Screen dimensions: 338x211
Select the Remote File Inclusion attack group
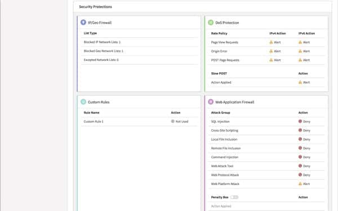click(x=226, y=148)
